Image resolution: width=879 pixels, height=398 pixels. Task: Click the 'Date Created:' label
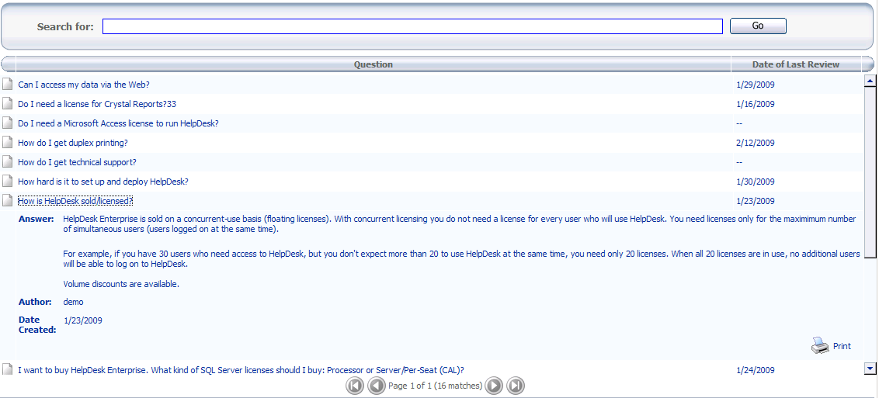[x=37, y=324]
